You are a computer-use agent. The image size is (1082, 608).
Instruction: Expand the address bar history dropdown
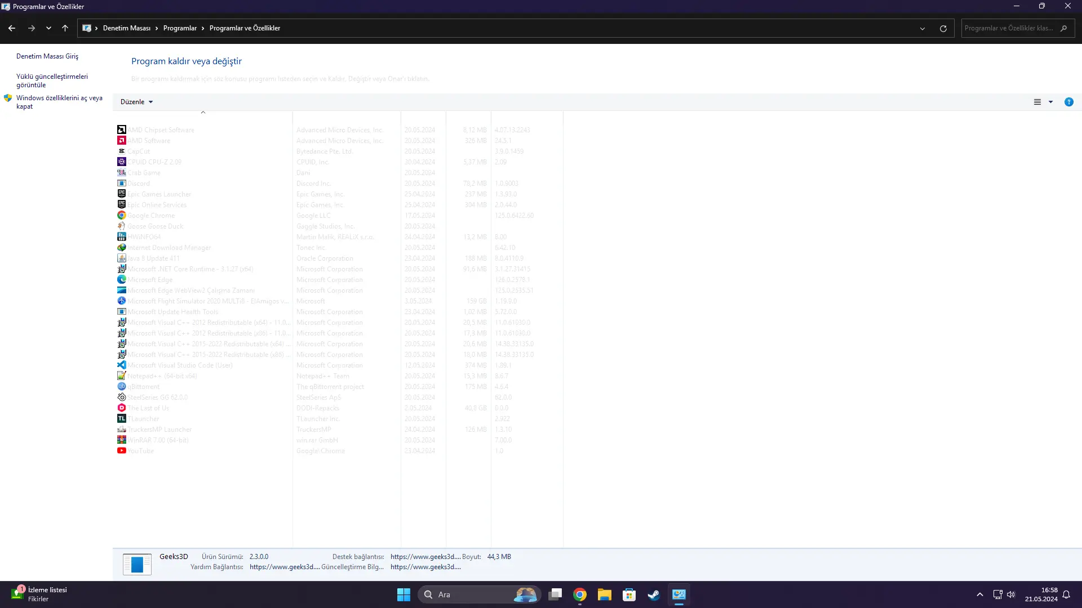(x=923, y=28)
